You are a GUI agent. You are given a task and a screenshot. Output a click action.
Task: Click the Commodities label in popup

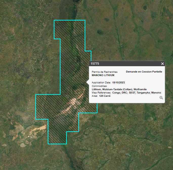99,86
